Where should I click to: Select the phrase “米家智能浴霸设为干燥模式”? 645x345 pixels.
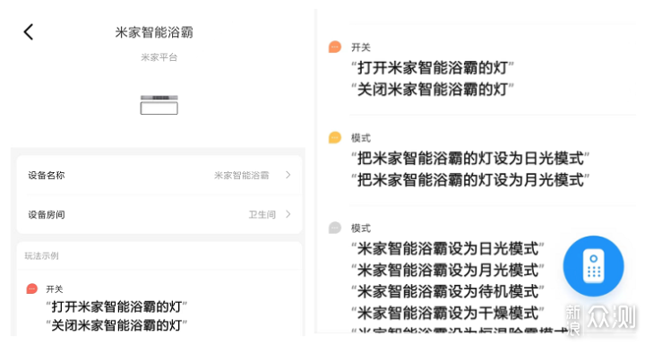tap(448, 314)
